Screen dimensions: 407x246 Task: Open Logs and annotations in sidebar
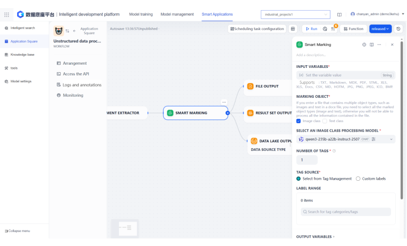pyautogui.click(x=82, y=84)
